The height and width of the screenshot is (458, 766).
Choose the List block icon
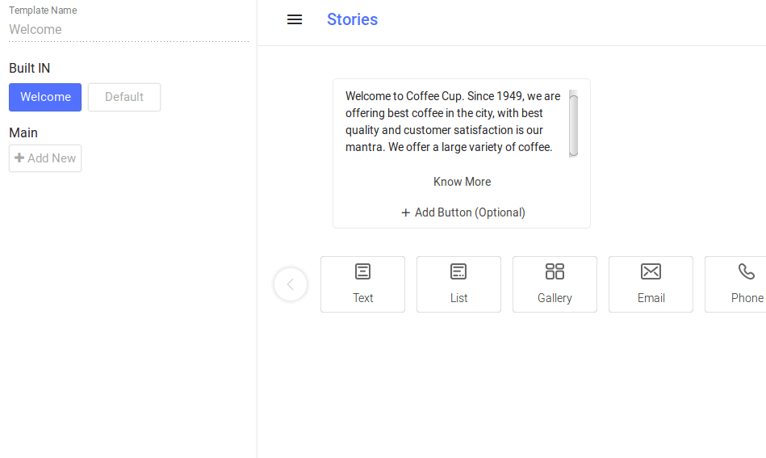point(458,271)
